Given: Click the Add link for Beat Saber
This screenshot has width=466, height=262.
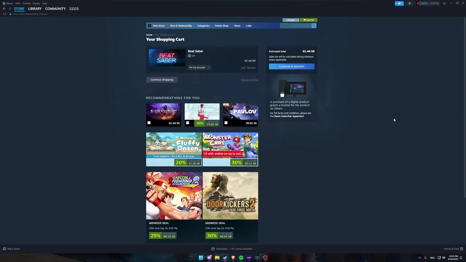Looking at the screenshot, I should tap(243, 68).
